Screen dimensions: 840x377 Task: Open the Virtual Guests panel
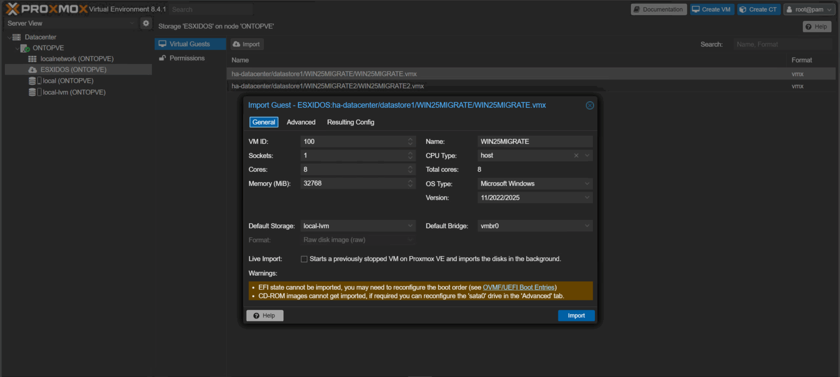click(x=190, y=44)
